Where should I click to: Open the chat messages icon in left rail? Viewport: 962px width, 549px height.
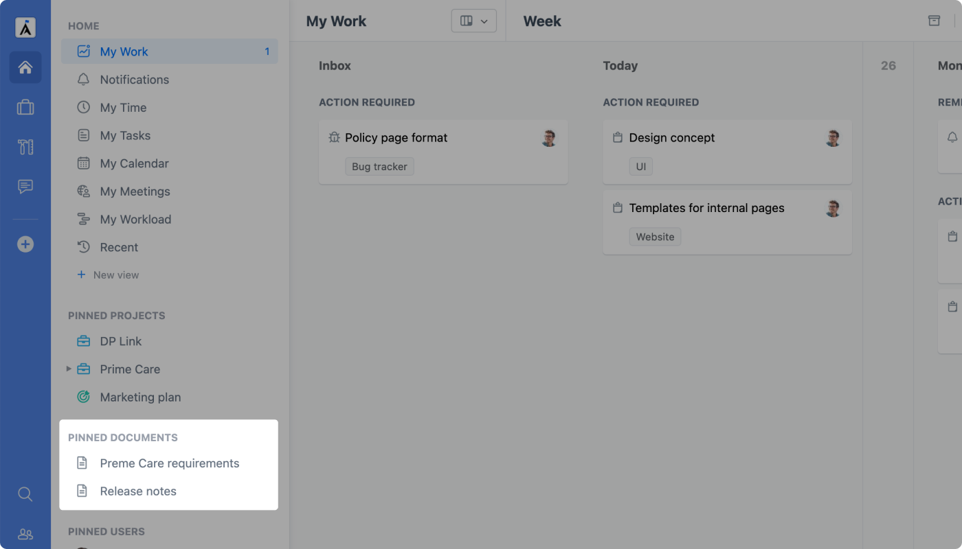tap(25, 187)
